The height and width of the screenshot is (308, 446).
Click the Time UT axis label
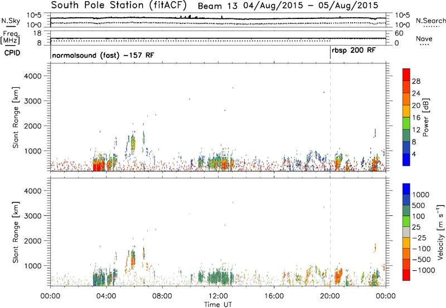218,305
